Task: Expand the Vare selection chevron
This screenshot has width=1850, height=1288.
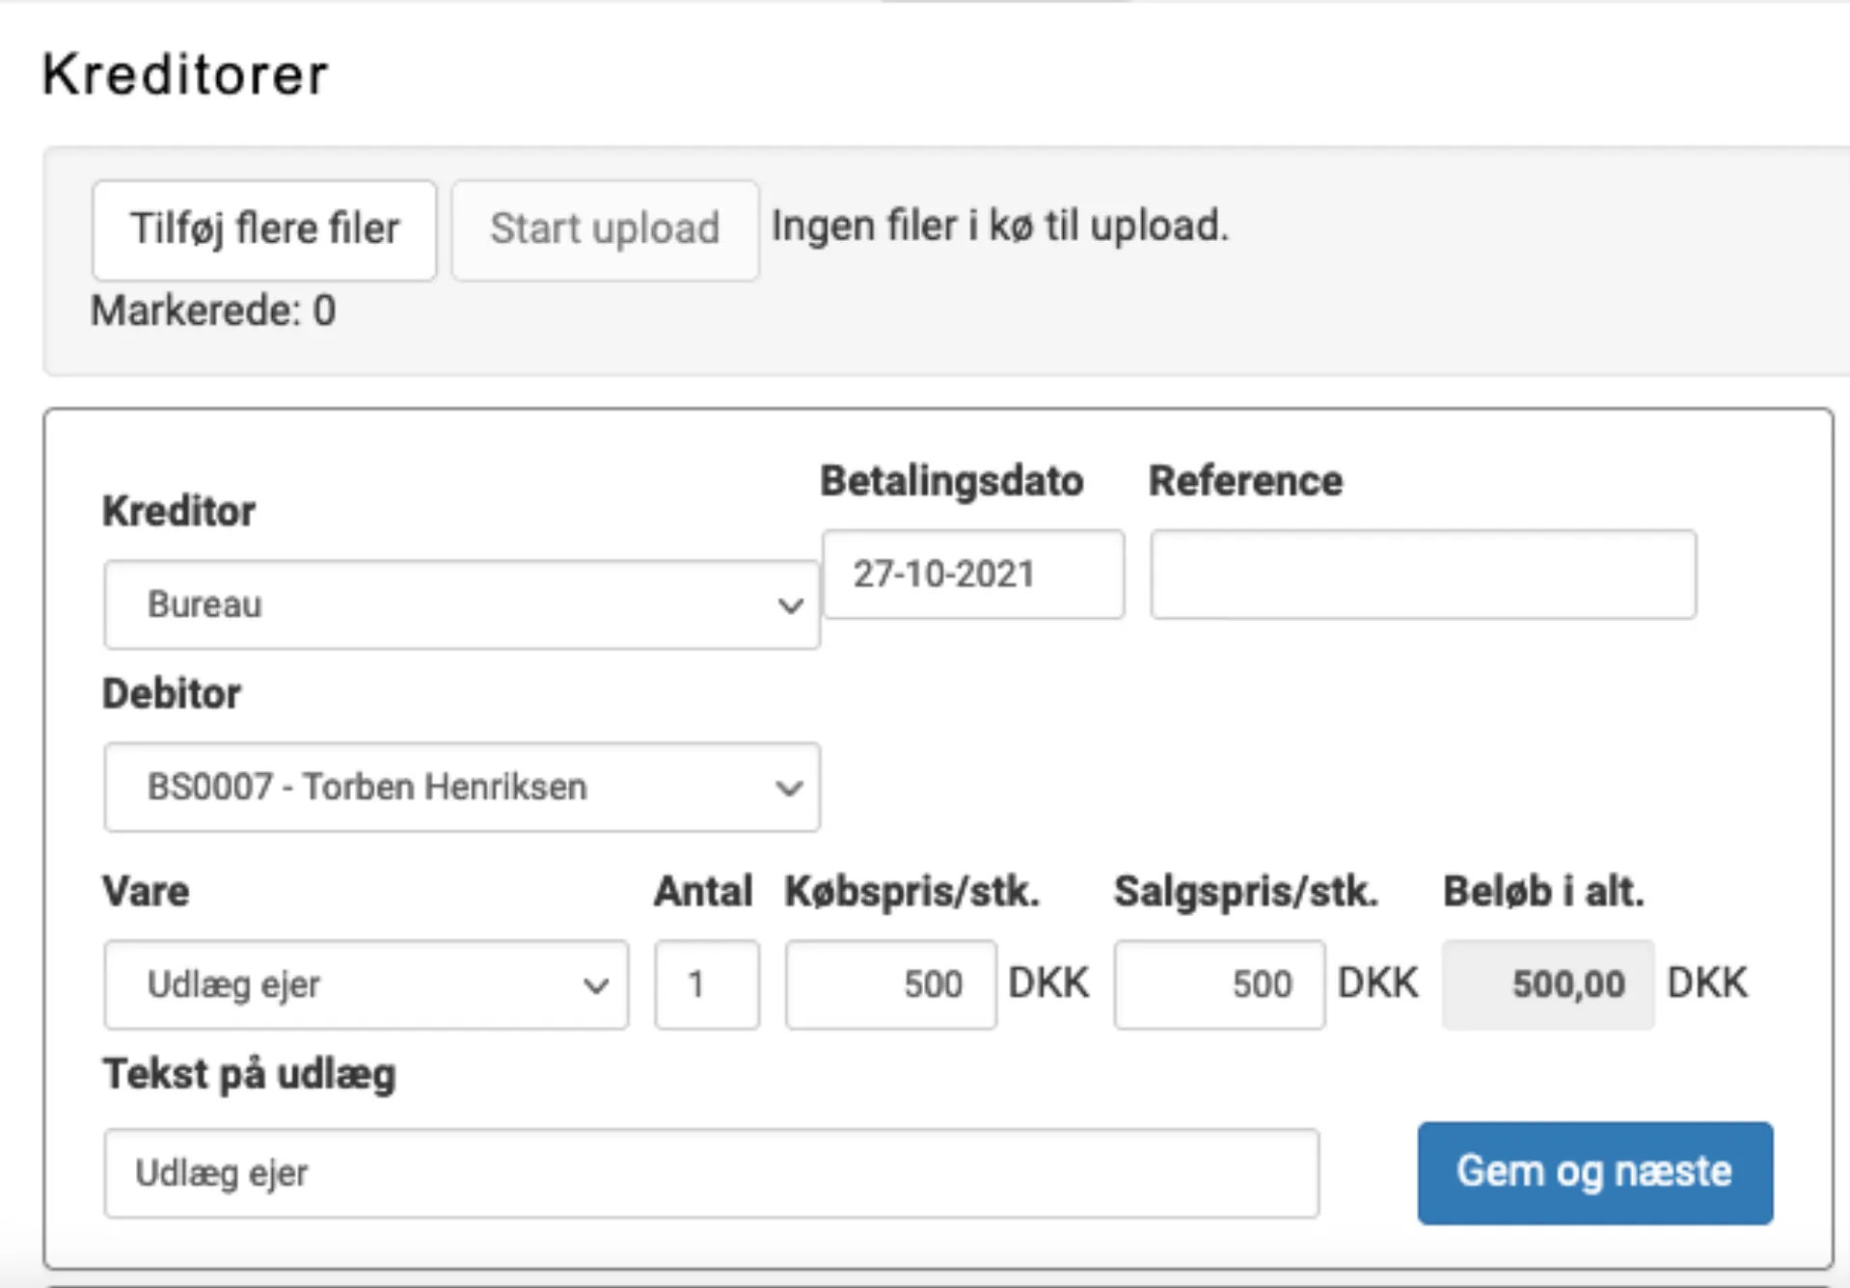Action: tap(597, 983)
